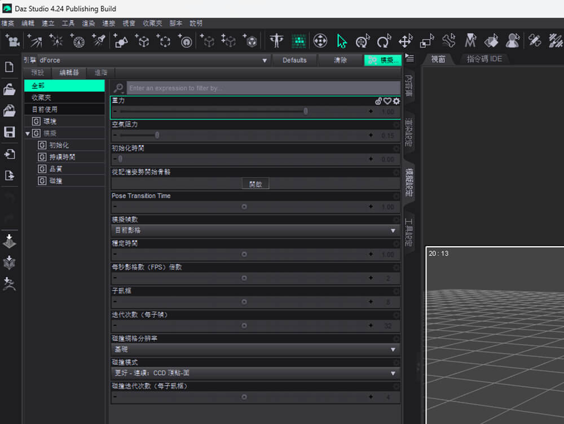Click the heart favorite icon on 重力

pos(387,101)
